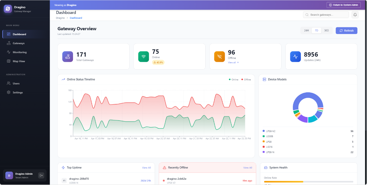The width and height of the screenshot is (367, 185).
Task: Click the cyan donut segment
Action: (x=313, y=119)
